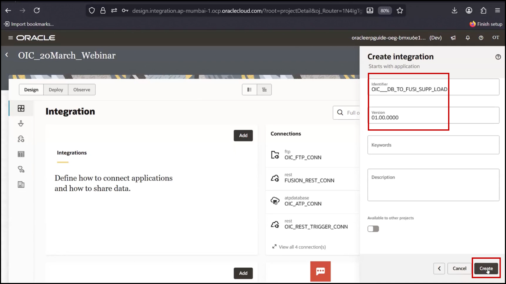Click the install app icon in address bar
This screenshot has height=284, width=506.
pos(370,11)
